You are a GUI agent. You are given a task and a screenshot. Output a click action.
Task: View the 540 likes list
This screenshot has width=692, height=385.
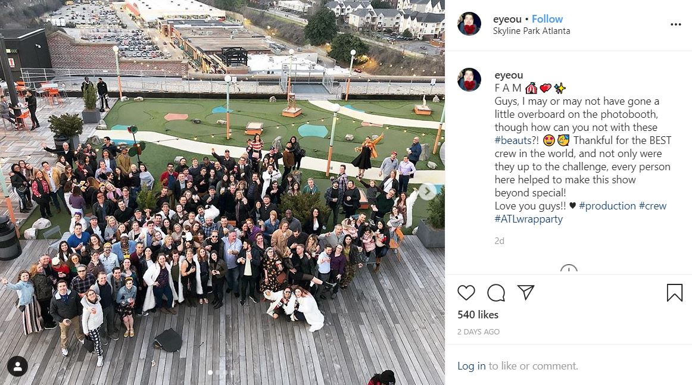[x=478, y=314]
